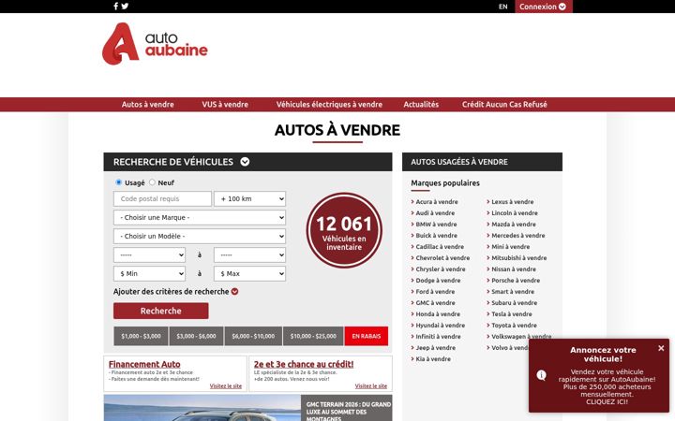Expand the Ajouter des critères de recherche arrow
Screen dimensions: 675x421
(x=234, y=291)
